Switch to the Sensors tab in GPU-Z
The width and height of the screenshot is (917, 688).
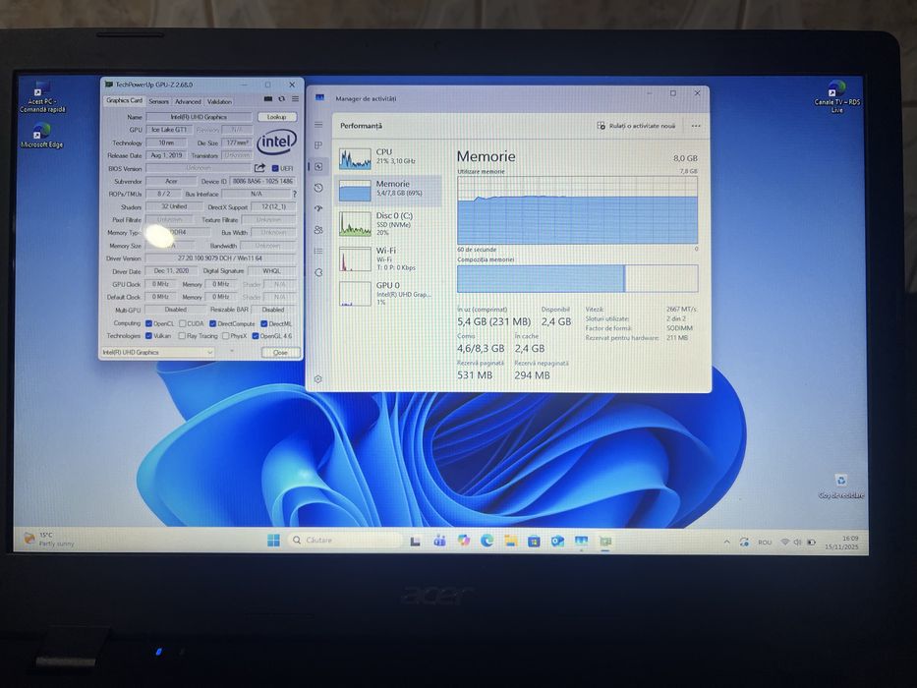158,101
